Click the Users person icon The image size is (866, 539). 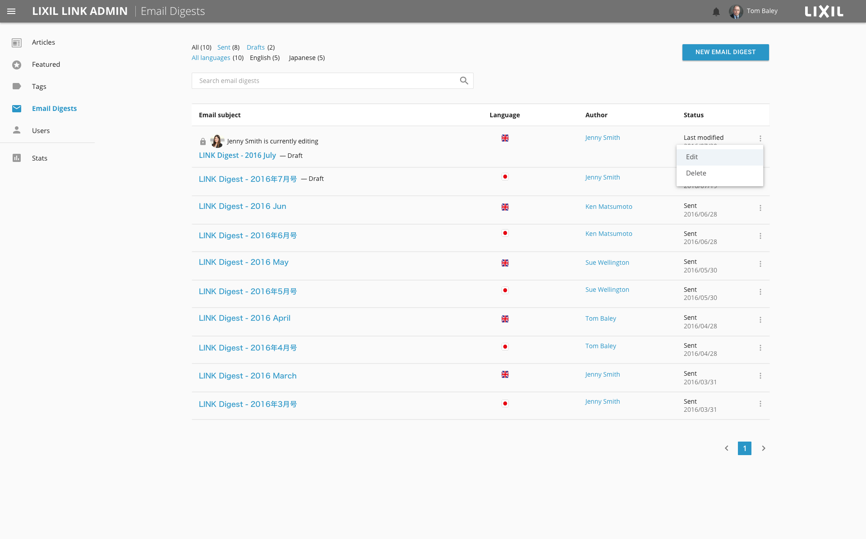point(17,130)
